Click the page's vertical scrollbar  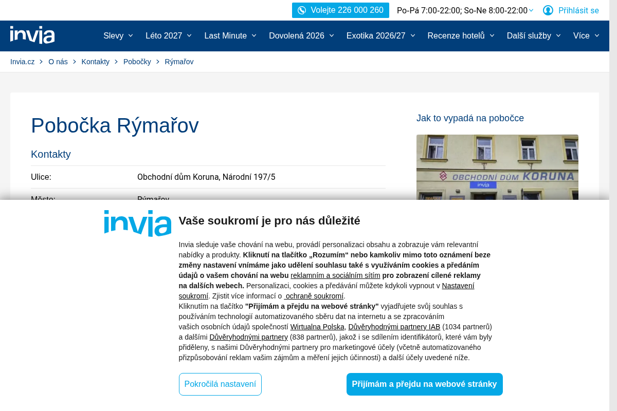coord(613,206)
